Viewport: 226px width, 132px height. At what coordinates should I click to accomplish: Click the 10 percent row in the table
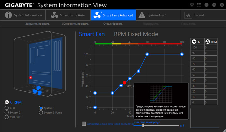pyautogui.click(x=204, y=97)
